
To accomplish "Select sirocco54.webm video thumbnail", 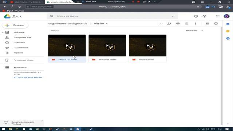I will (x=107, y=45).
